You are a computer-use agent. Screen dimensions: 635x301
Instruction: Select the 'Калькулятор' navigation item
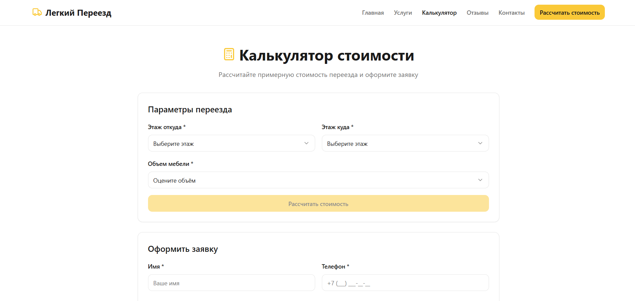439,13
